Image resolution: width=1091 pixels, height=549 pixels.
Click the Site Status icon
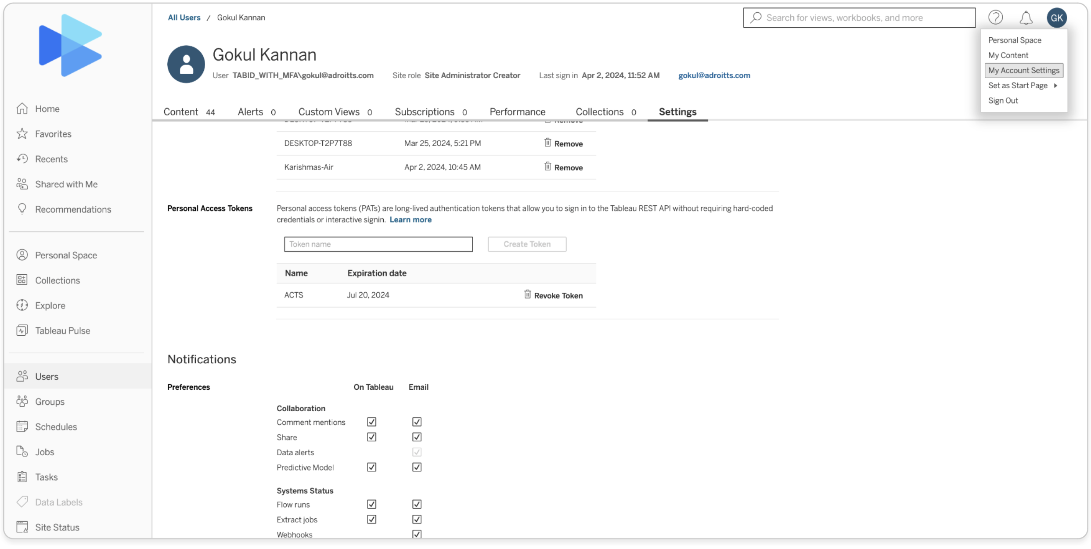[x=22, y=527]
